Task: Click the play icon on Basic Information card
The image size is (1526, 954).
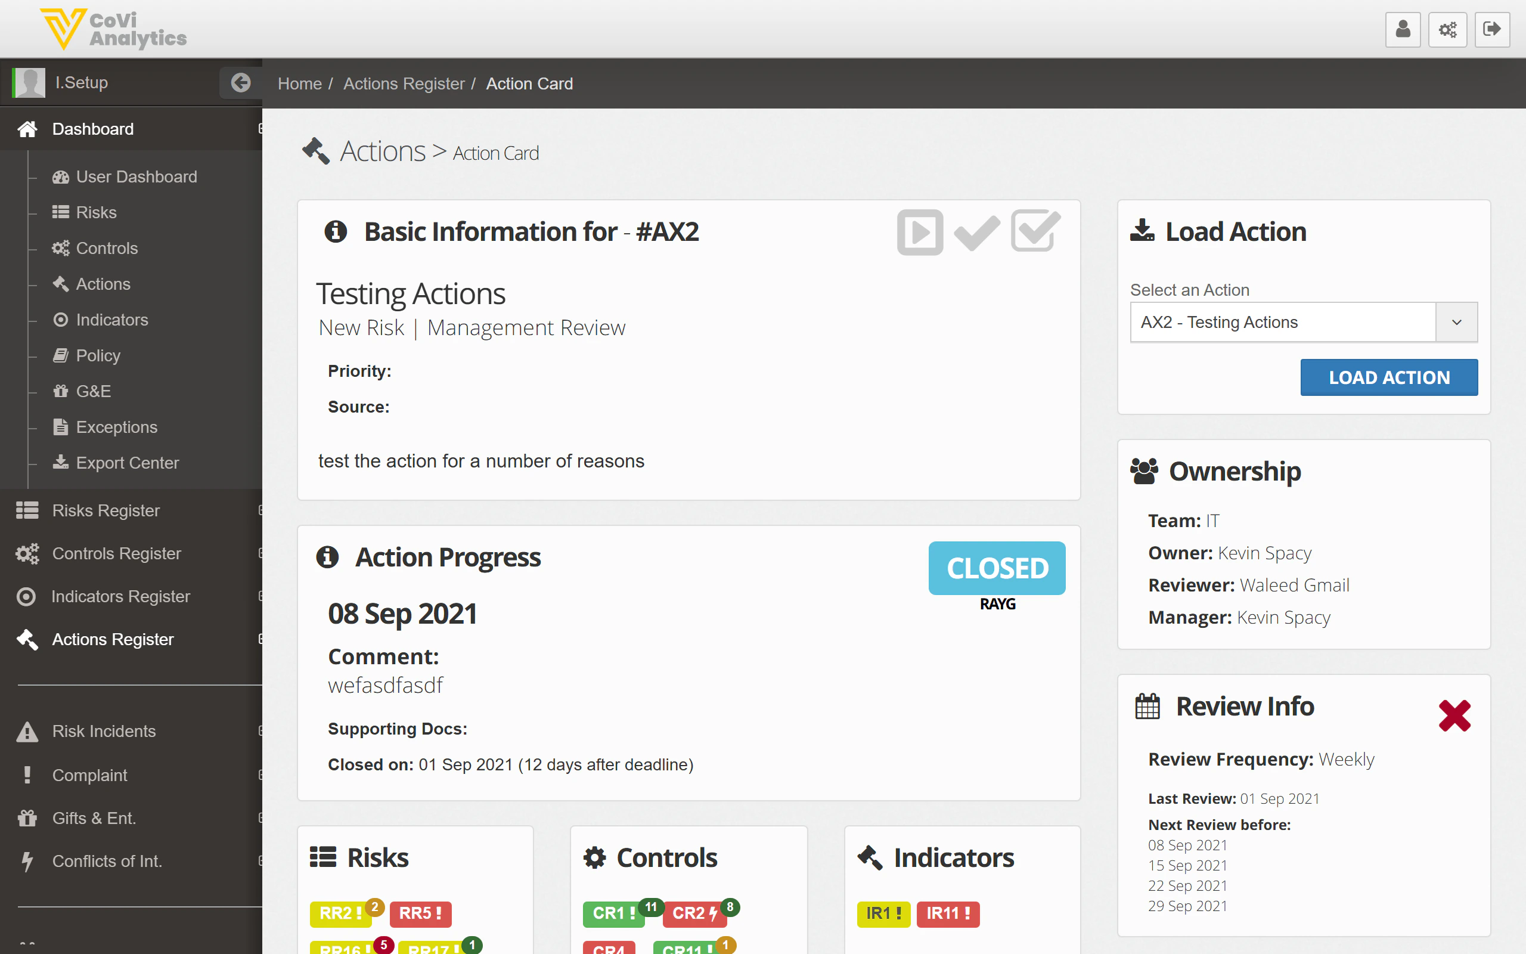Action: pos(919,232)
